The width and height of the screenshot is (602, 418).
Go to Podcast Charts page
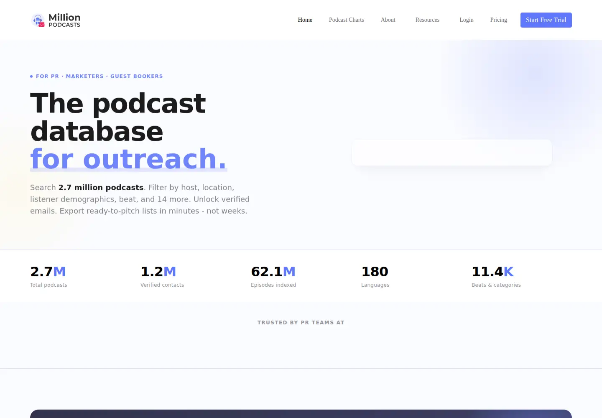[x=347, y=20]
